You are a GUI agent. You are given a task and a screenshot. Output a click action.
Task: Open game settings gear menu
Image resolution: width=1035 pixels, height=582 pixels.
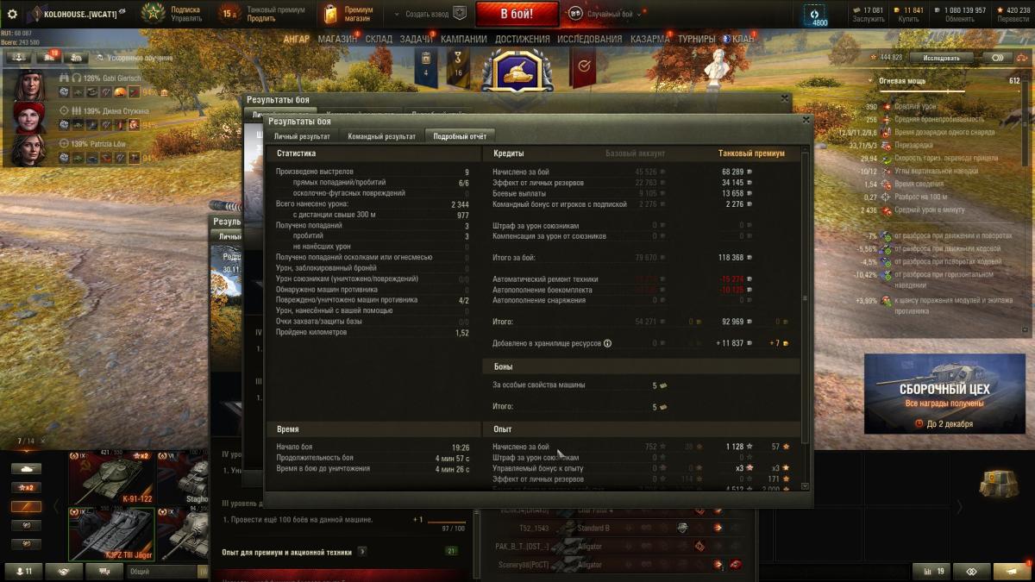[12, 14]
